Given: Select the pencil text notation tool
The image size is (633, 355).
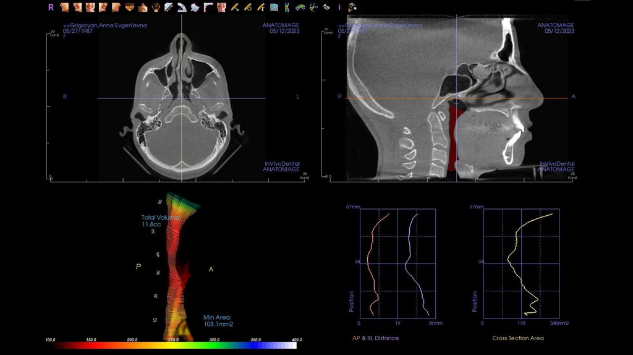Looking at the screenshot, I should 261,7.
